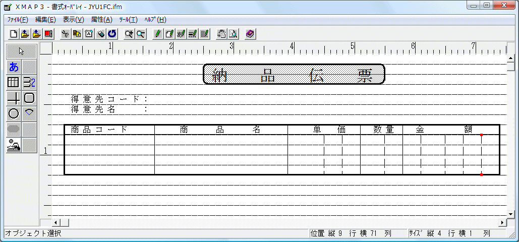Image resolution: width=519 pixels, height=242 pixels.
Task: Click the Print icon in toolbar
Action: [x=221, y=33]
